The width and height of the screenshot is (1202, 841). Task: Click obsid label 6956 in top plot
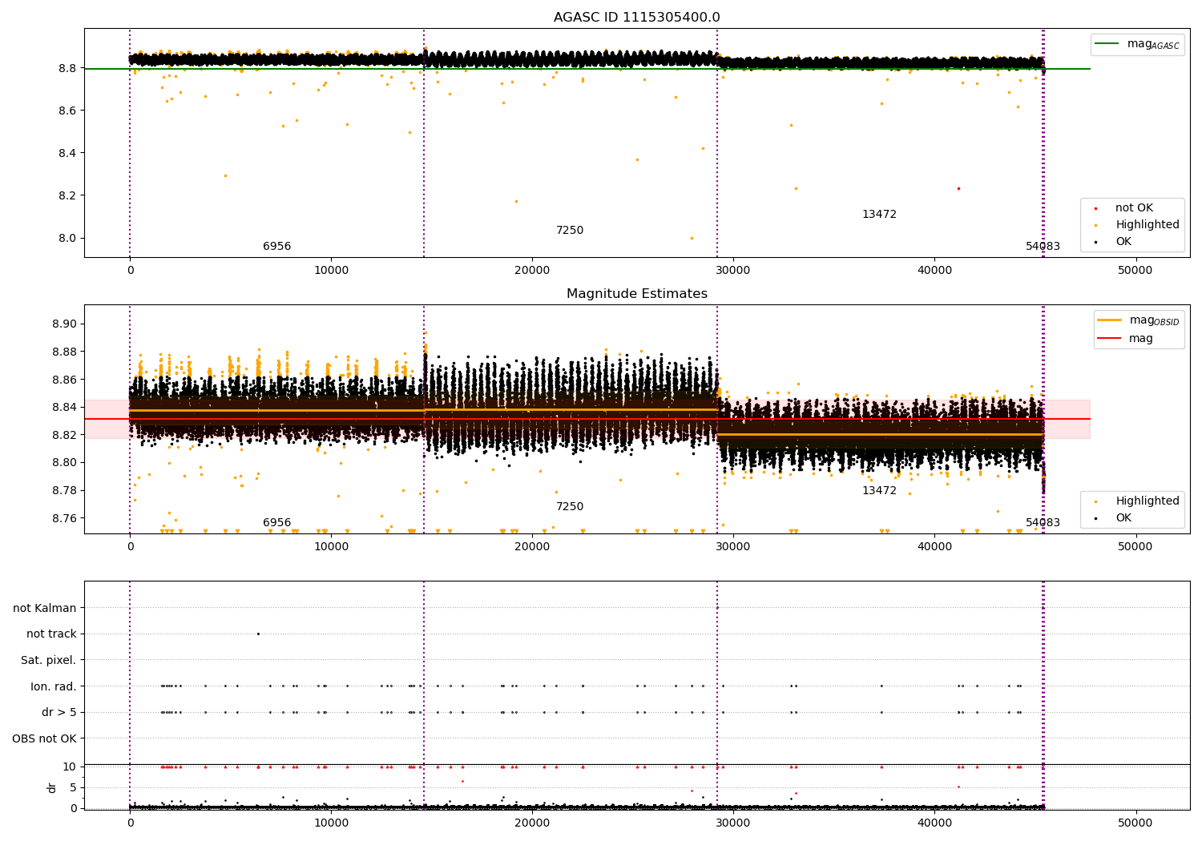point(277,247)
